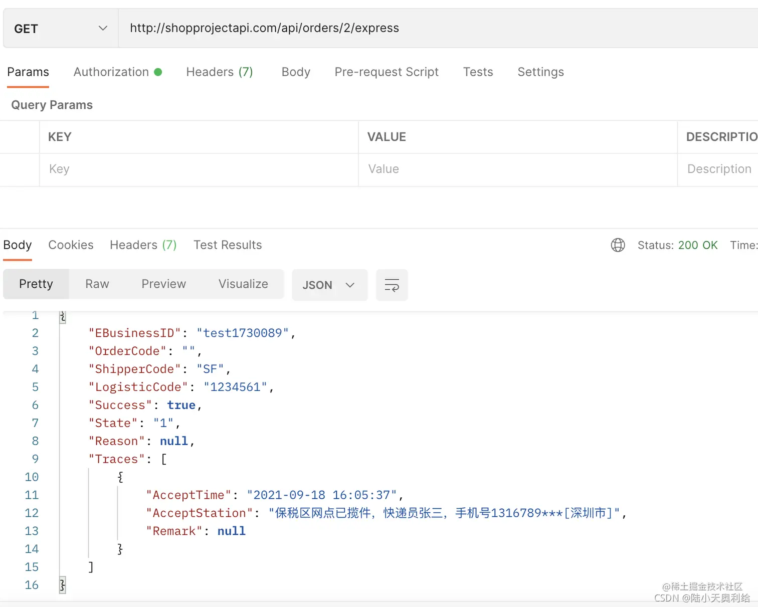Click the "AcceptStation" key

click(200, 514)
